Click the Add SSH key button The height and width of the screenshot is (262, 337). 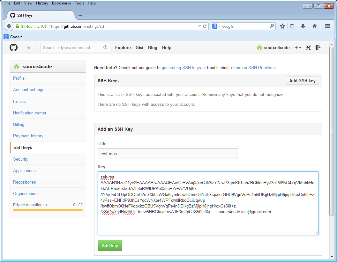pos(302,81)
